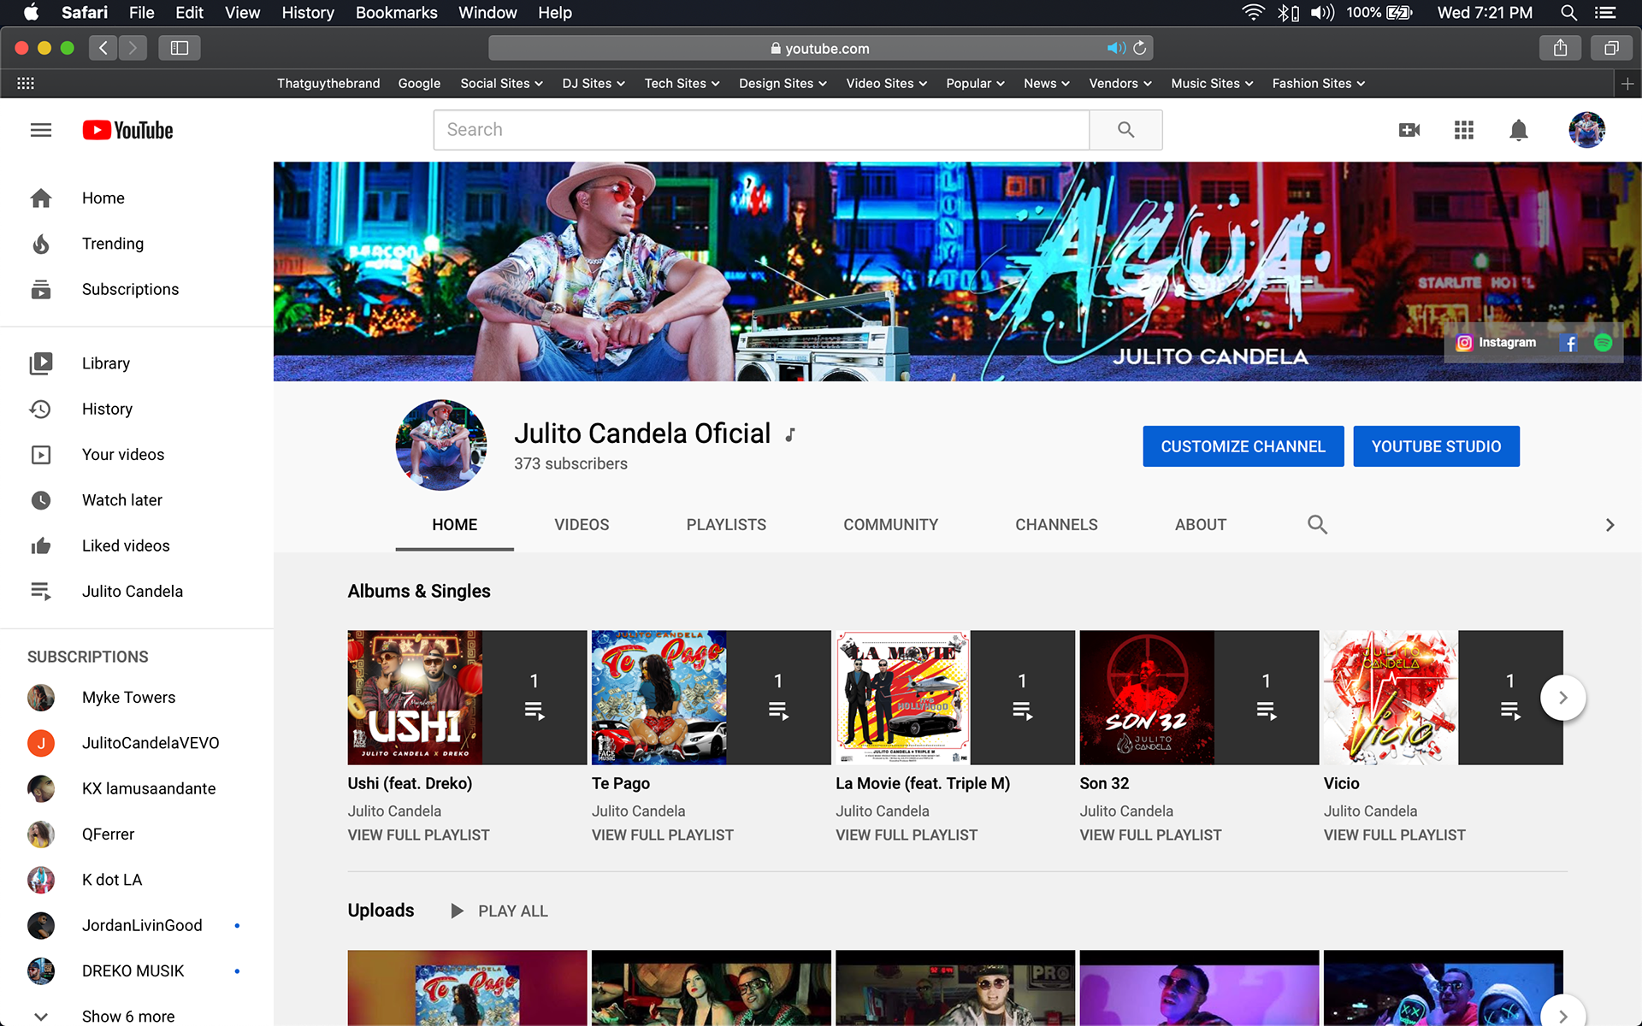The height and width of the screenshot is (1026, 1642).
Task: Open Subscriptions in the sidebar
Action: tap(130, 290)
